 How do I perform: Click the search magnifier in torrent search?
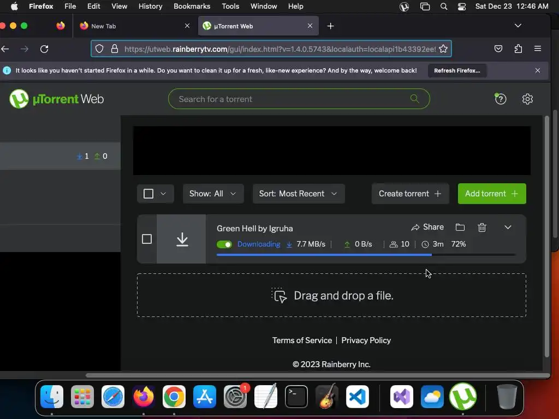coord(415,98)
